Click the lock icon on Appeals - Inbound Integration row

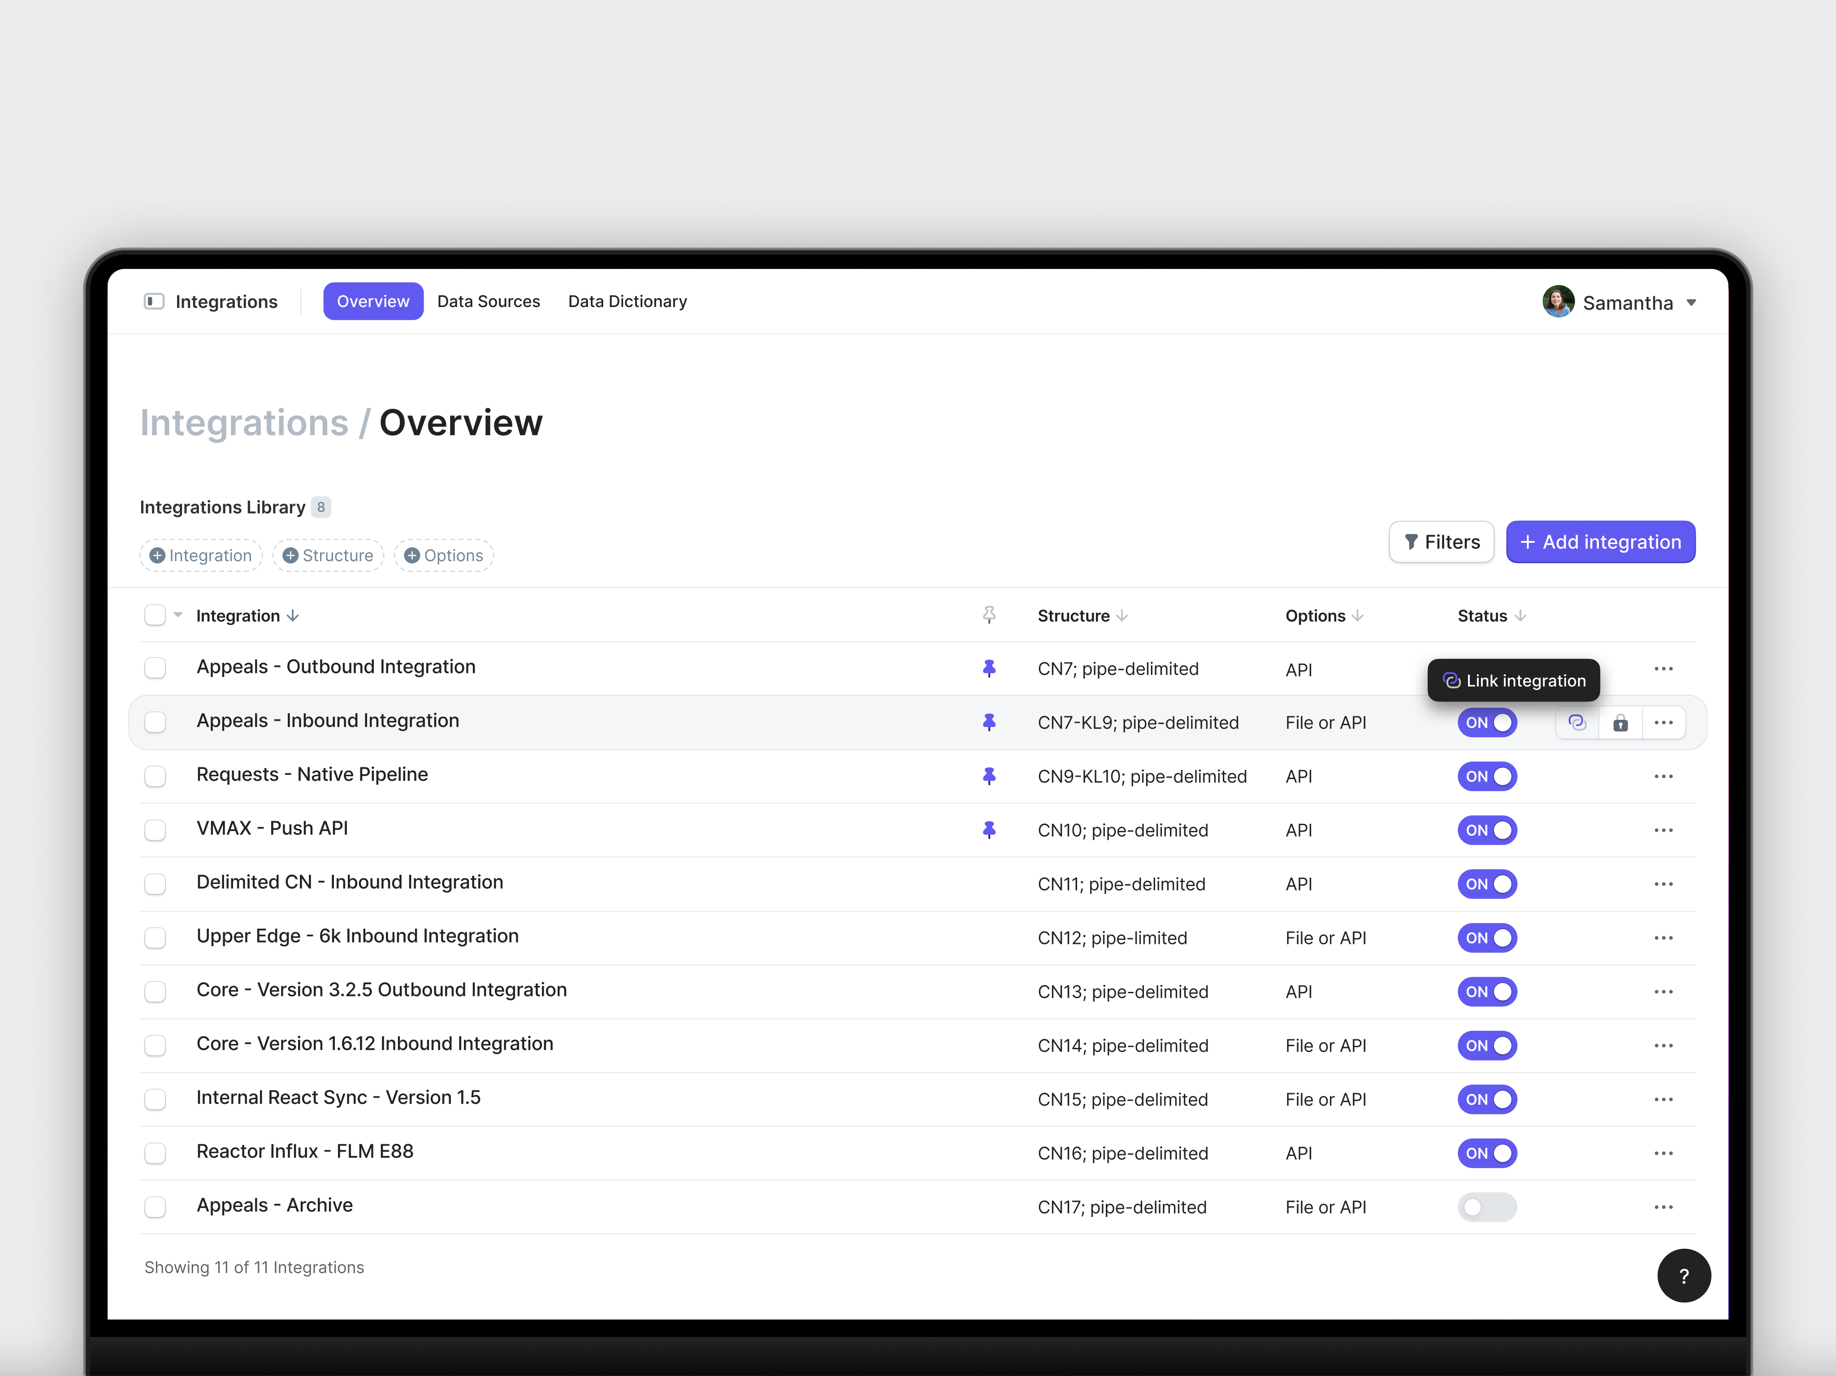pyautogui.click(x=1620, y=722)
